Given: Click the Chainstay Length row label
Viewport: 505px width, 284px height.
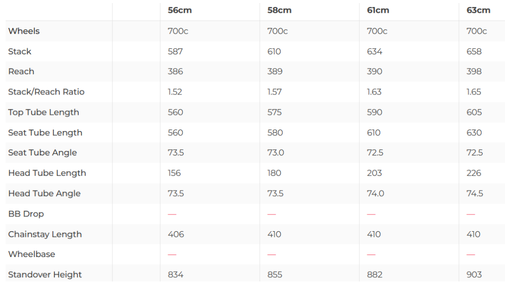Looking at the screenshot, I should pos(45,234).
